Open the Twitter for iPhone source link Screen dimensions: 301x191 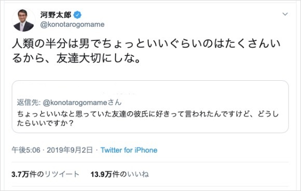(x=129, y=150)
